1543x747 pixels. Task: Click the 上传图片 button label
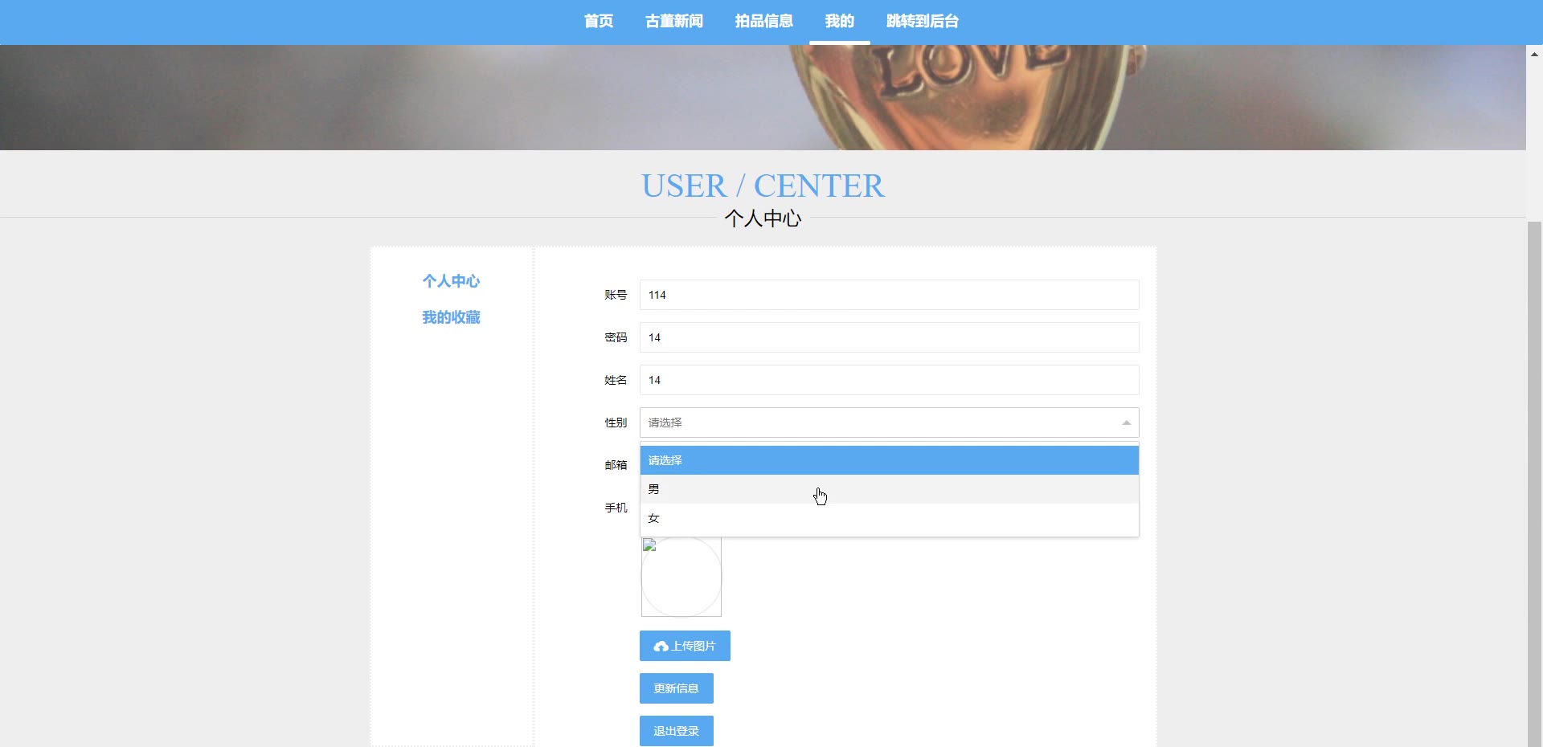coord(694,646)
